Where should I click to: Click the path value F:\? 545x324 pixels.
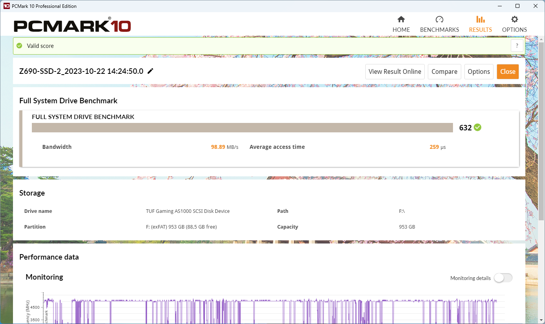coord(402,211)
